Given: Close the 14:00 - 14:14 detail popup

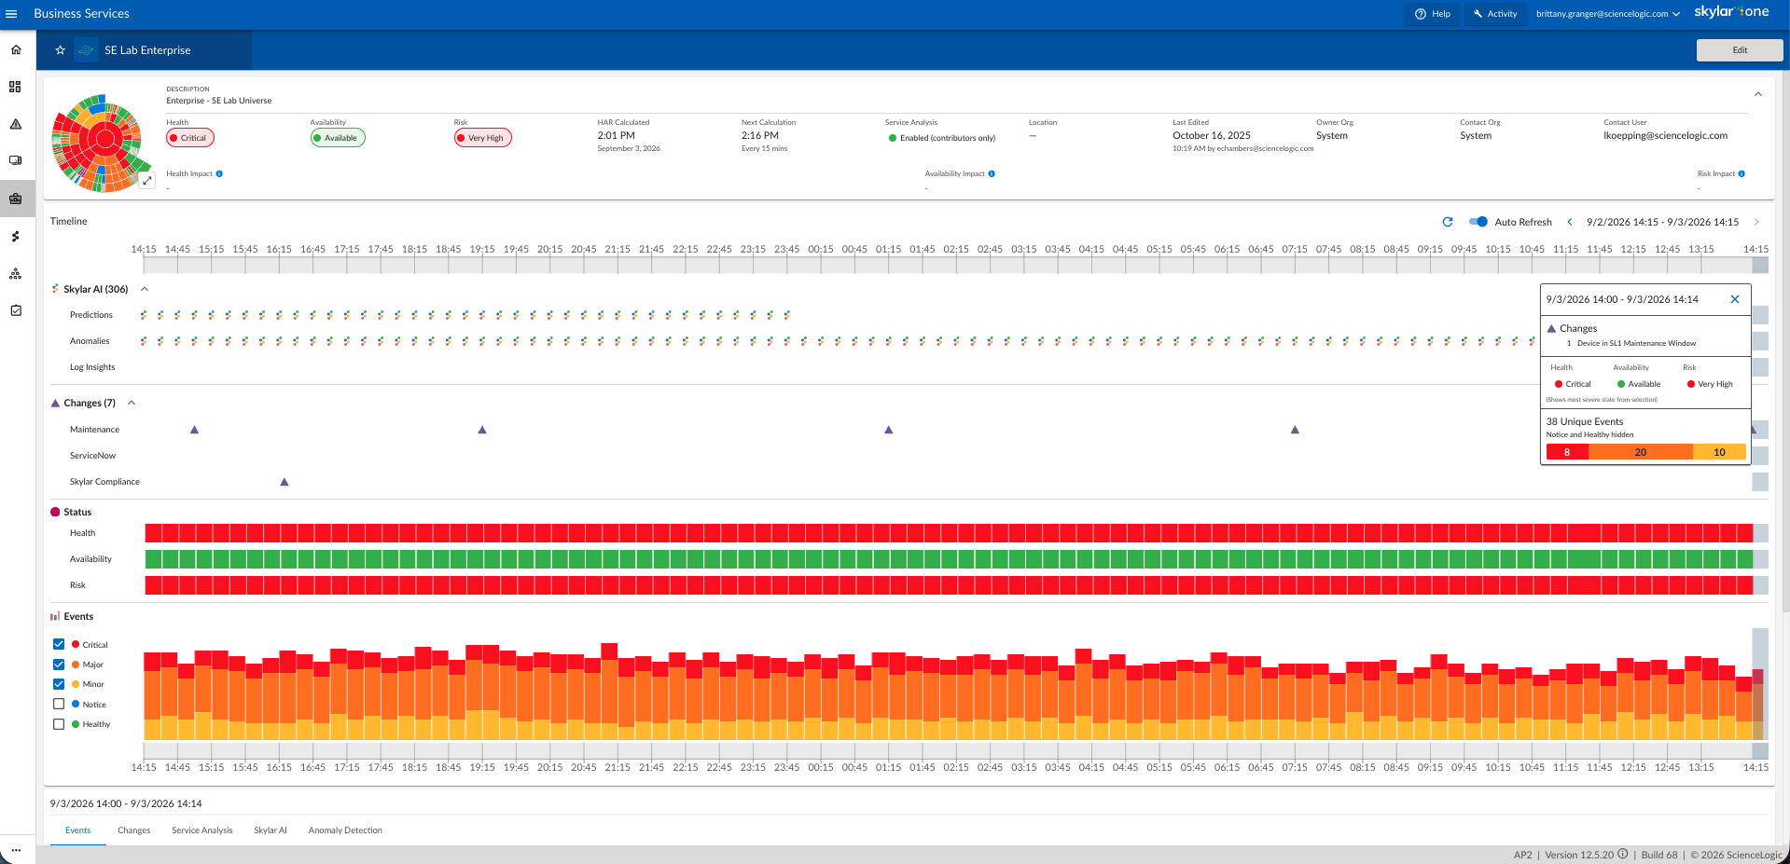Looking at the screenshot, I should (1735, 299).
